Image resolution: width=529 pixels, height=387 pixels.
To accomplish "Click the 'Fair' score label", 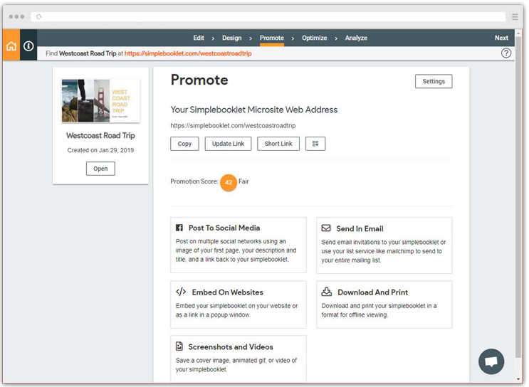I will coord(243,181).
